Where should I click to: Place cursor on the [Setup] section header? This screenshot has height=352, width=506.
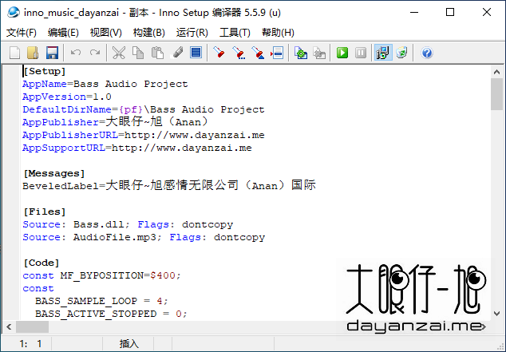(45, 71)
